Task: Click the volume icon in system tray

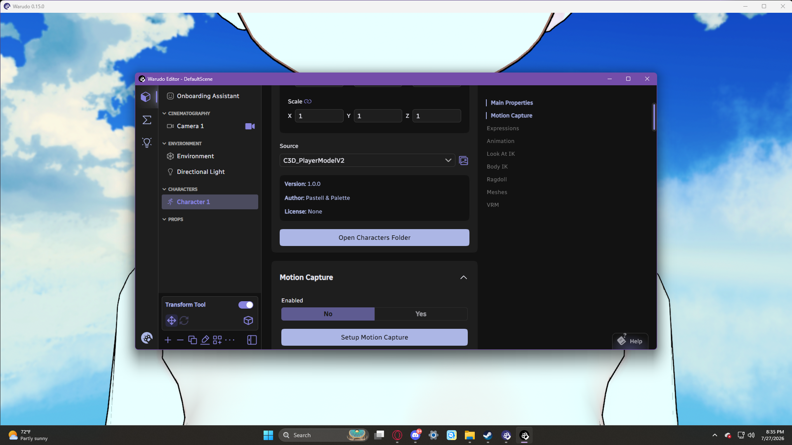Action: click(x=751, y=435)
